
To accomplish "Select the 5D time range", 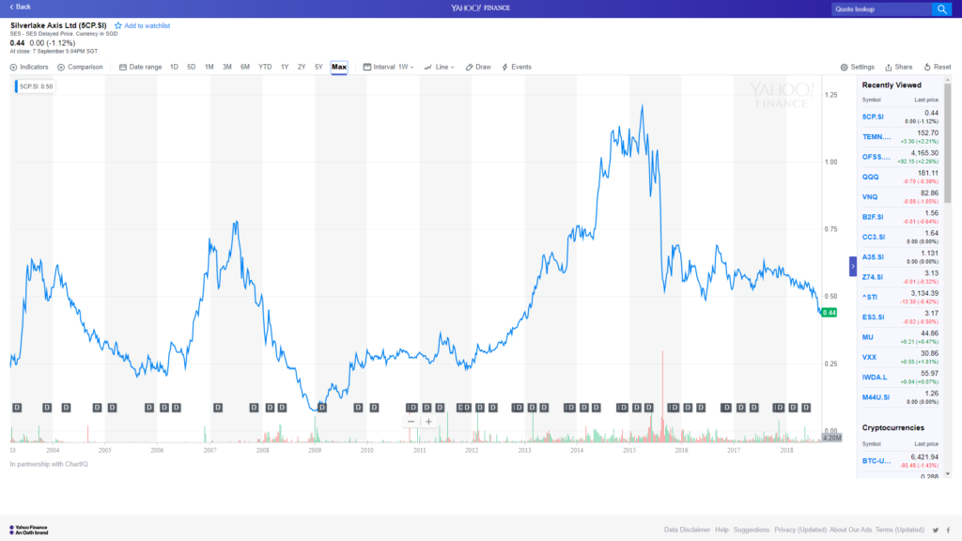I will click(x=192, y=67).
